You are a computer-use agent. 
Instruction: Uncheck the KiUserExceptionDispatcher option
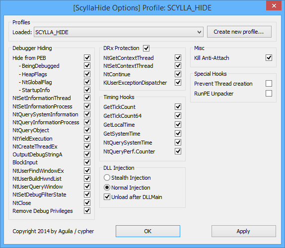(178, 83)
